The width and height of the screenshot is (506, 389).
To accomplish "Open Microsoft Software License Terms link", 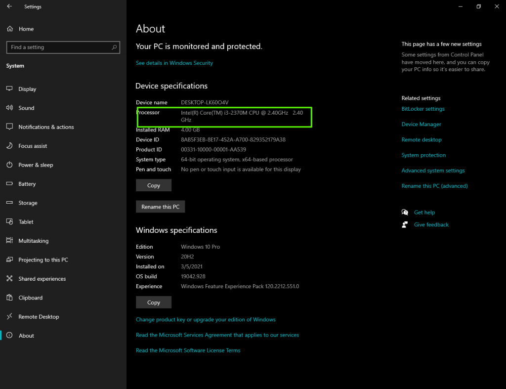I will coord(188,350).
